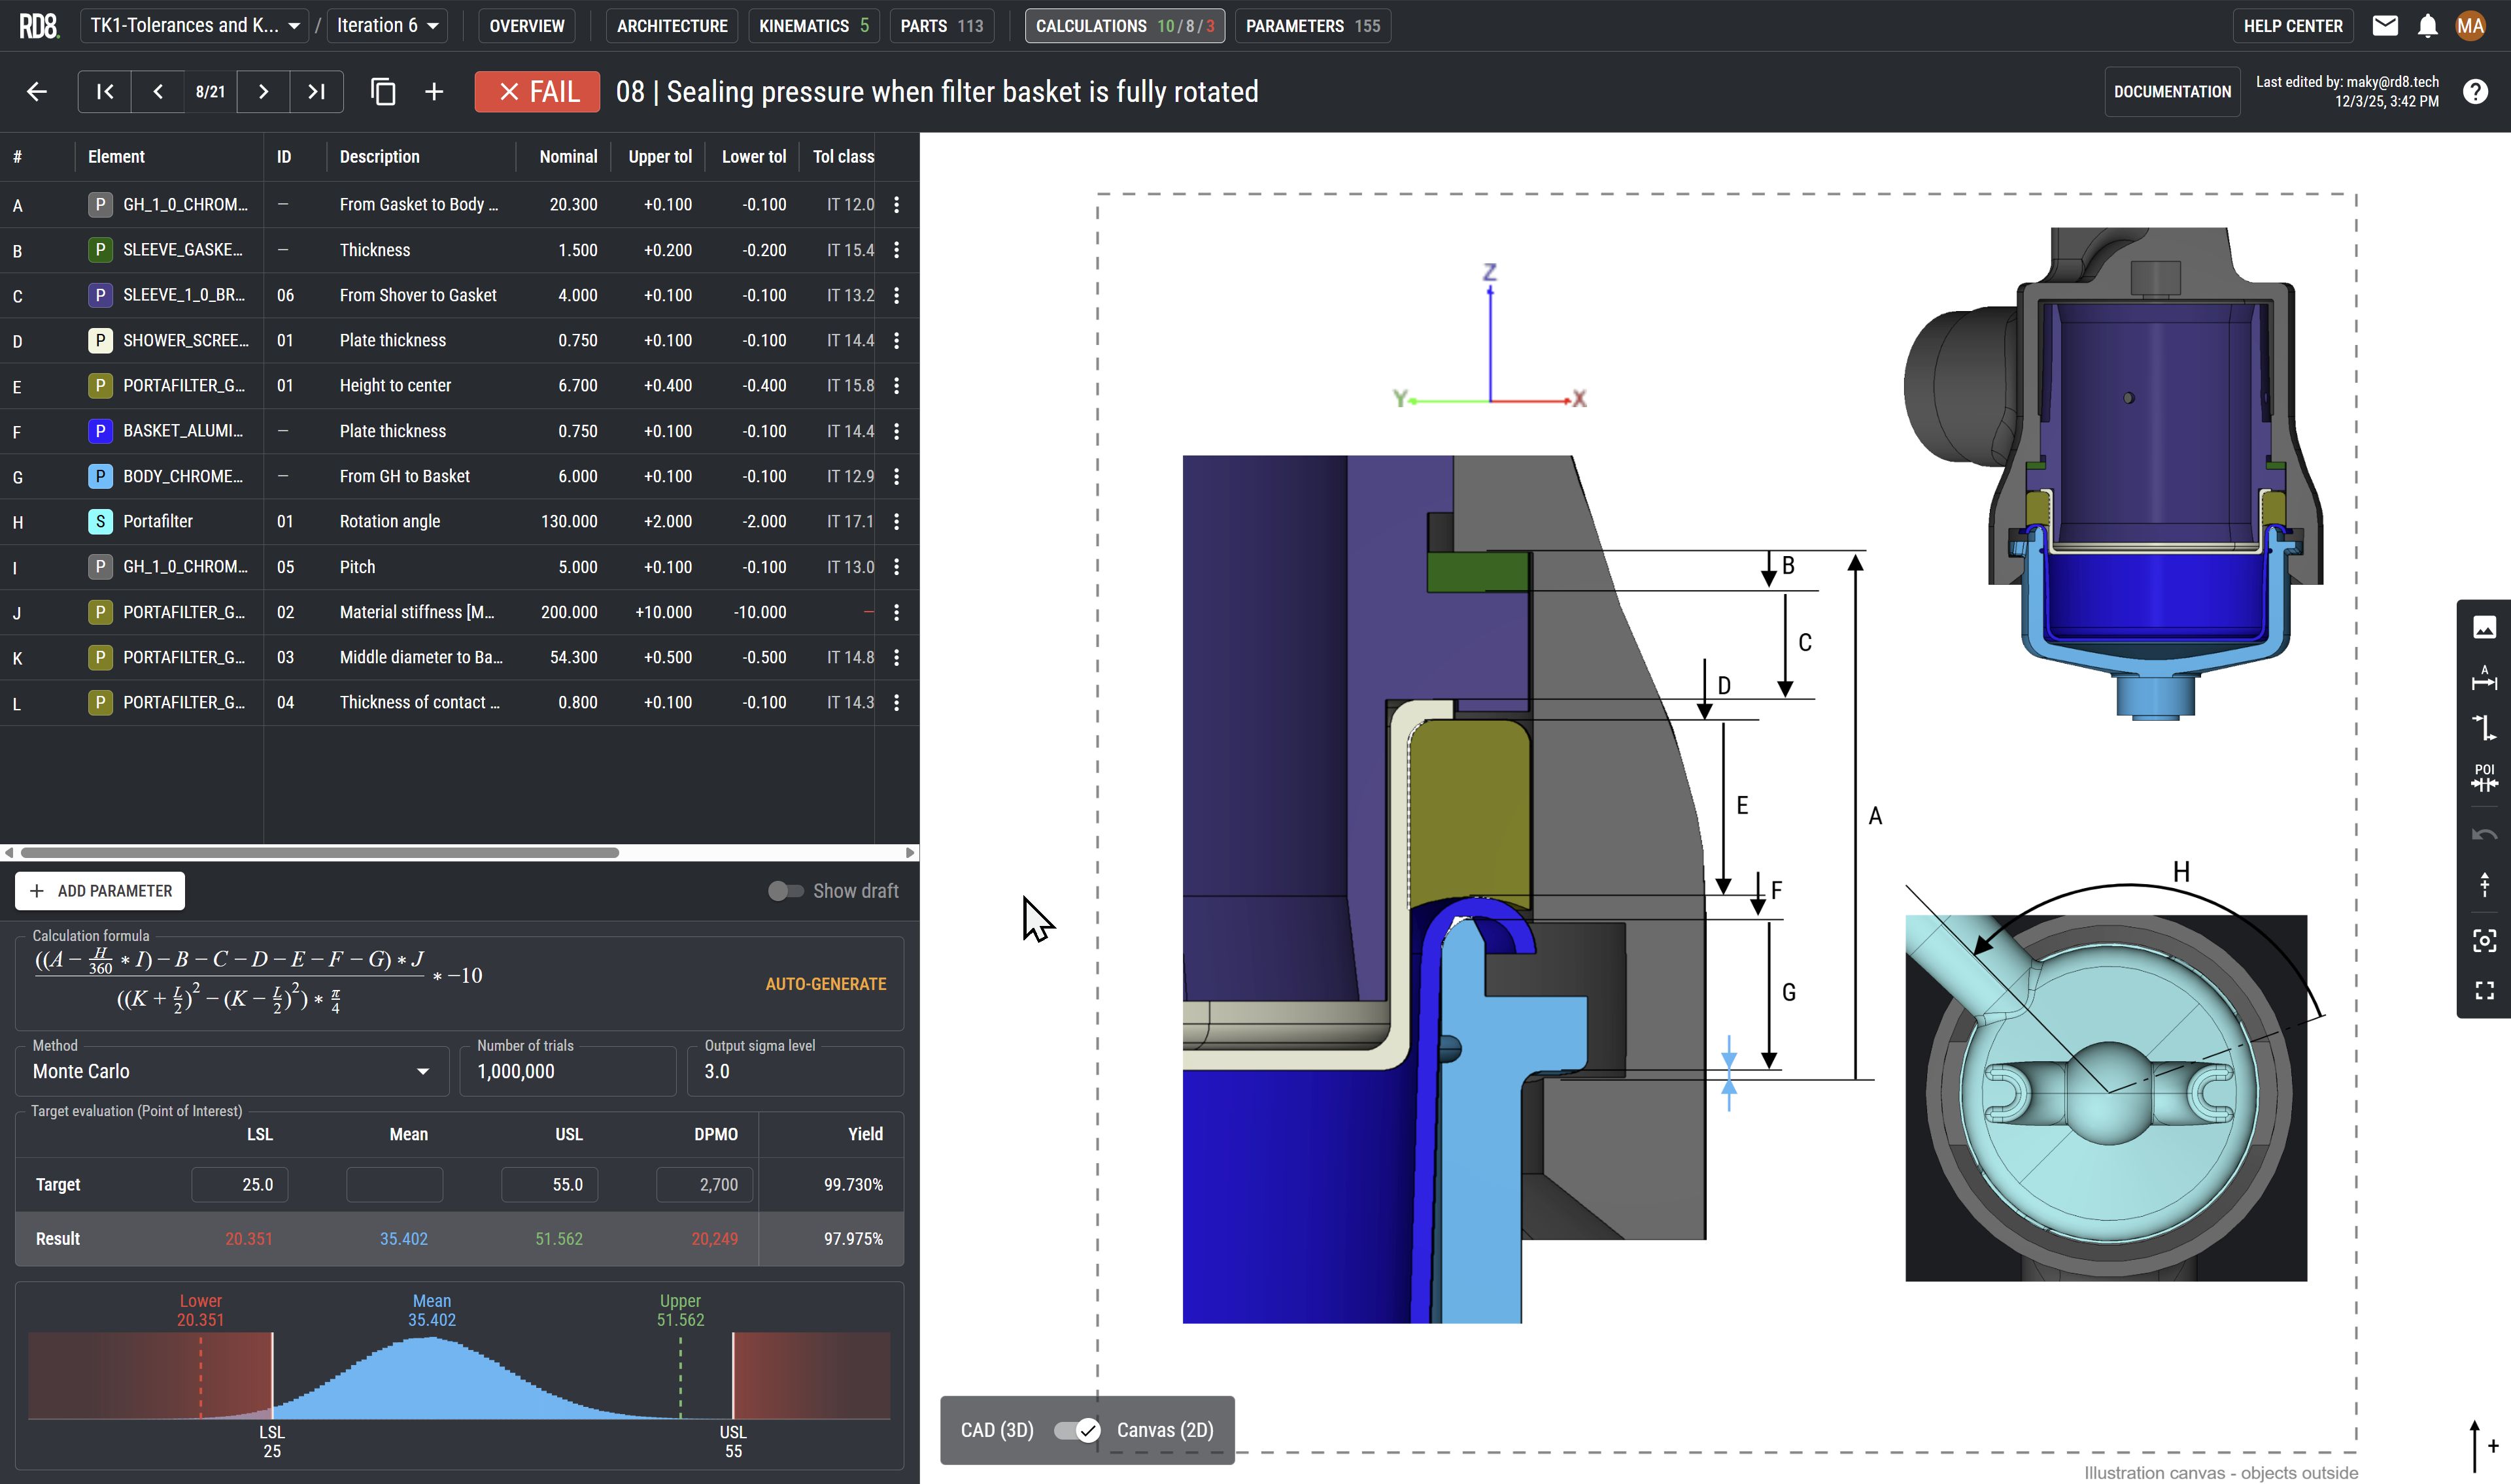Viewport: 2511px width, 1484px height.
Task: Click the table's horizontal scrollbar
Action: pyautogui.click(x=320, y=853)
